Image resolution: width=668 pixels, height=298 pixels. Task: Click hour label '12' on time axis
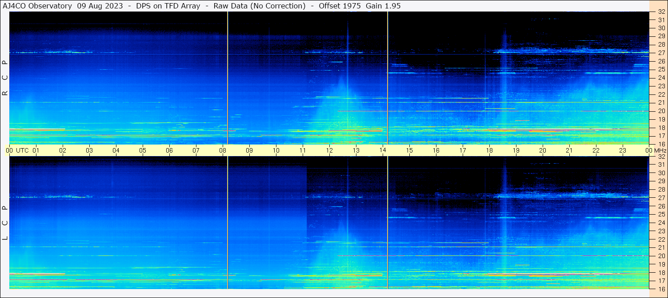tap(329, 150)
